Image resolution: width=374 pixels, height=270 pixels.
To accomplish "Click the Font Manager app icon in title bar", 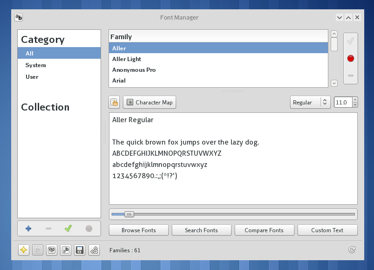I will tap(19, 17).
